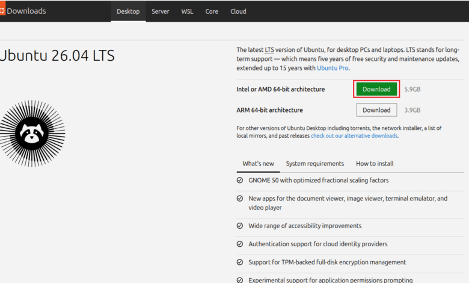Click 'Wide range of accessibility improvements' text
Viewport: 469px width, 283px height.
[x=305, y=226]
